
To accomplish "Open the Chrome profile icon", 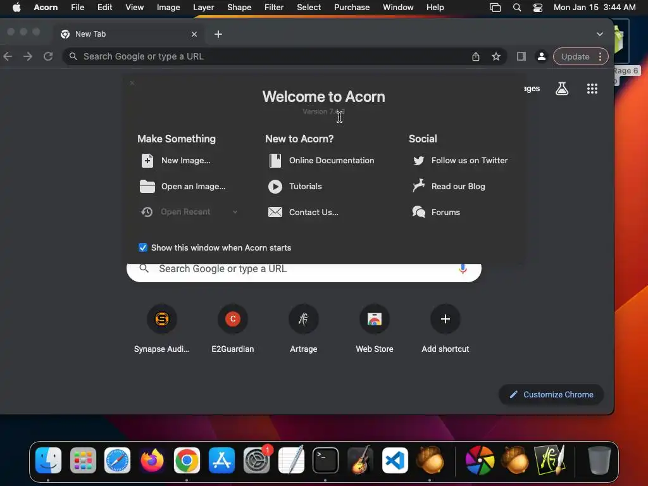I will click(542, 56).
